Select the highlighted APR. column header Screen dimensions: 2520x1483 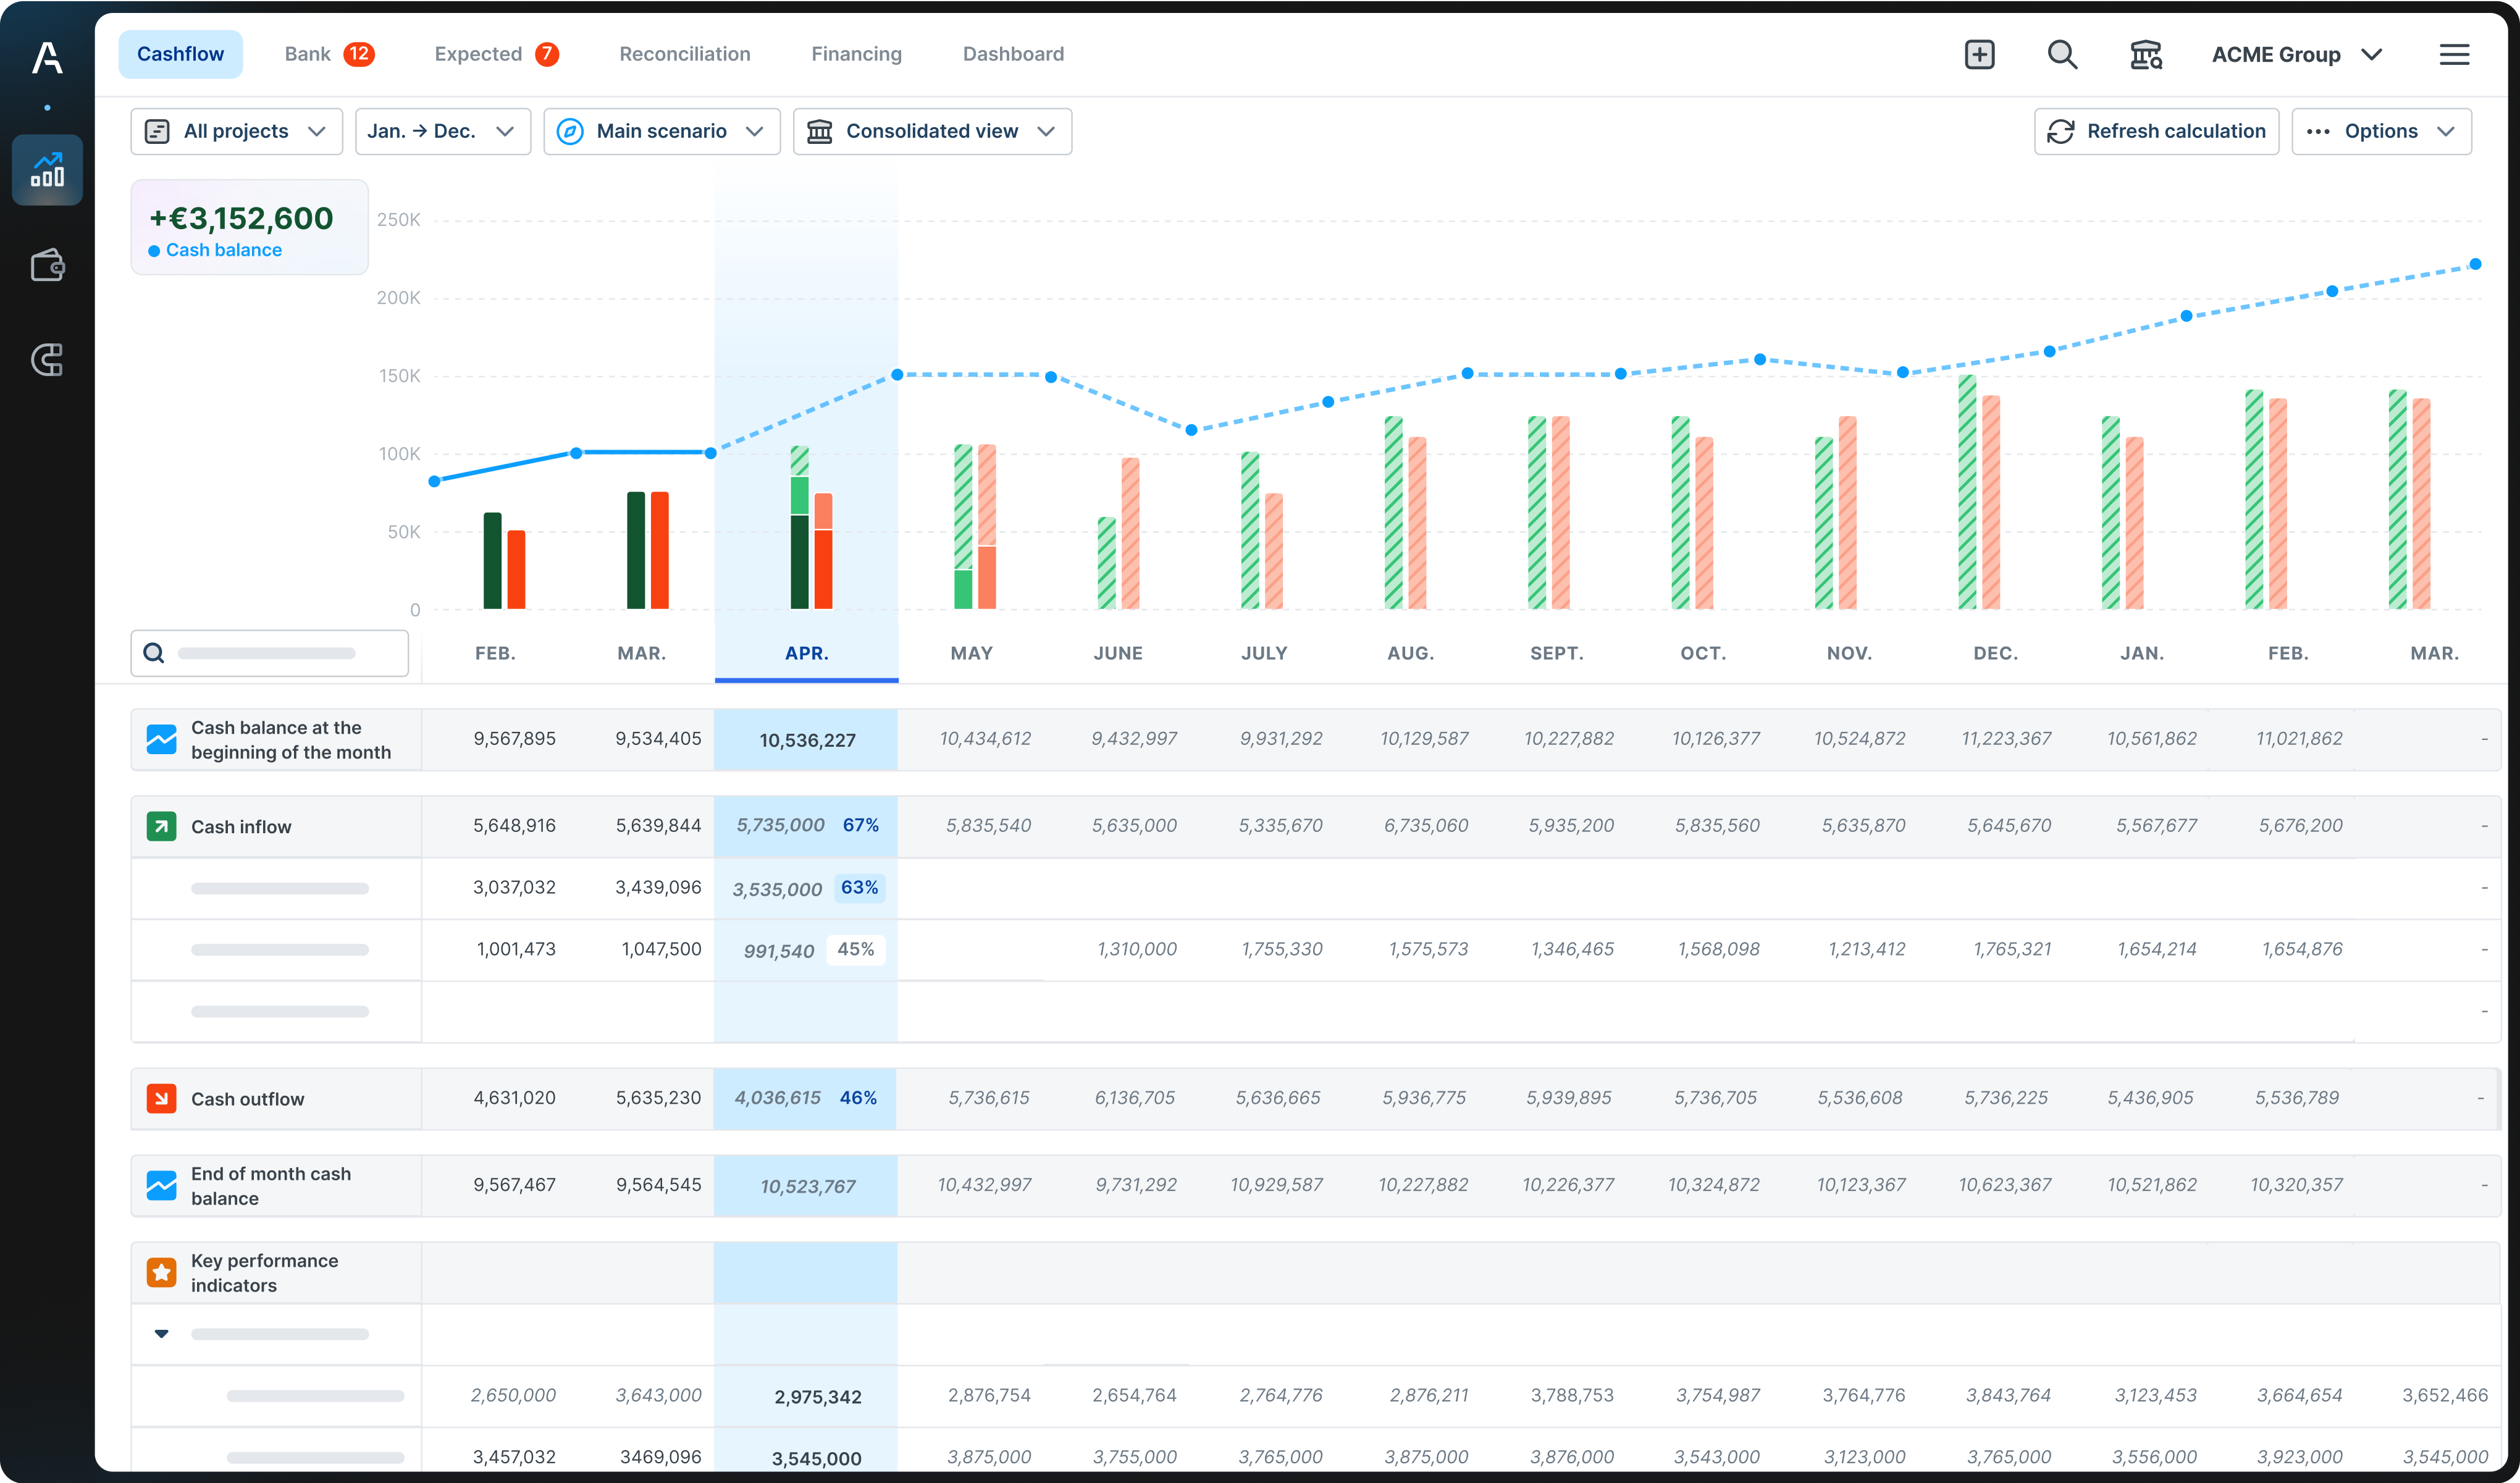point(806,653)
